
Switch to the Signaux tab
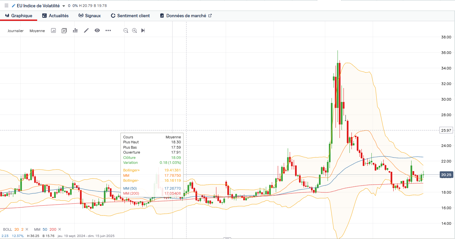click(90, 16)
